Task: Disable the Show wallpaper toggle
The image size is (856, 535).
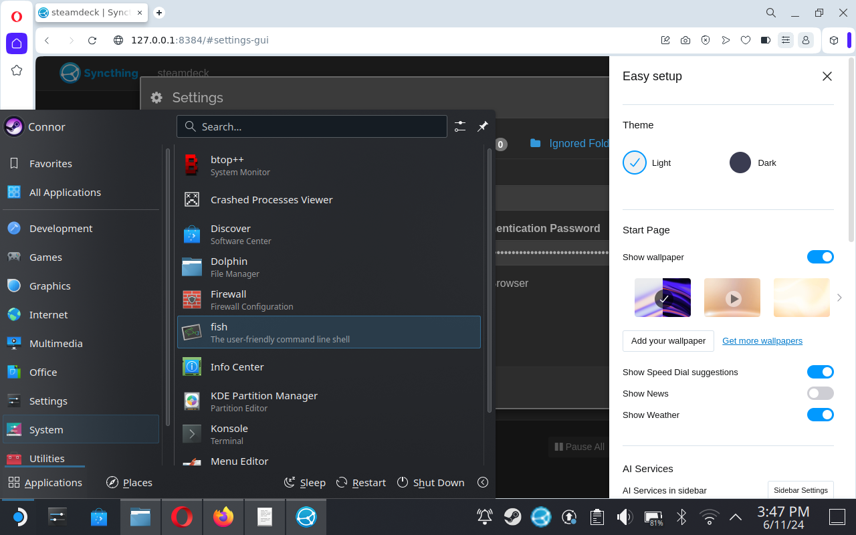Action: coord(820,257)
